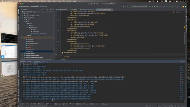
Task: Open the RestApiDemoApplication run configuration dropdown
Action: pyautogui.click(x=139, y=7)
